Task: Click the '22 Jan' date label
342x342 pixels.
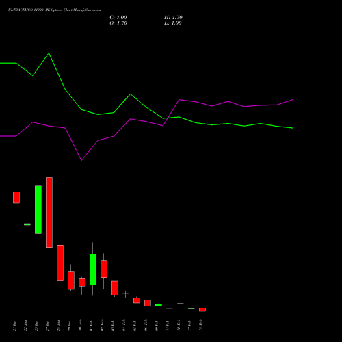Action: tap(26, 326)
